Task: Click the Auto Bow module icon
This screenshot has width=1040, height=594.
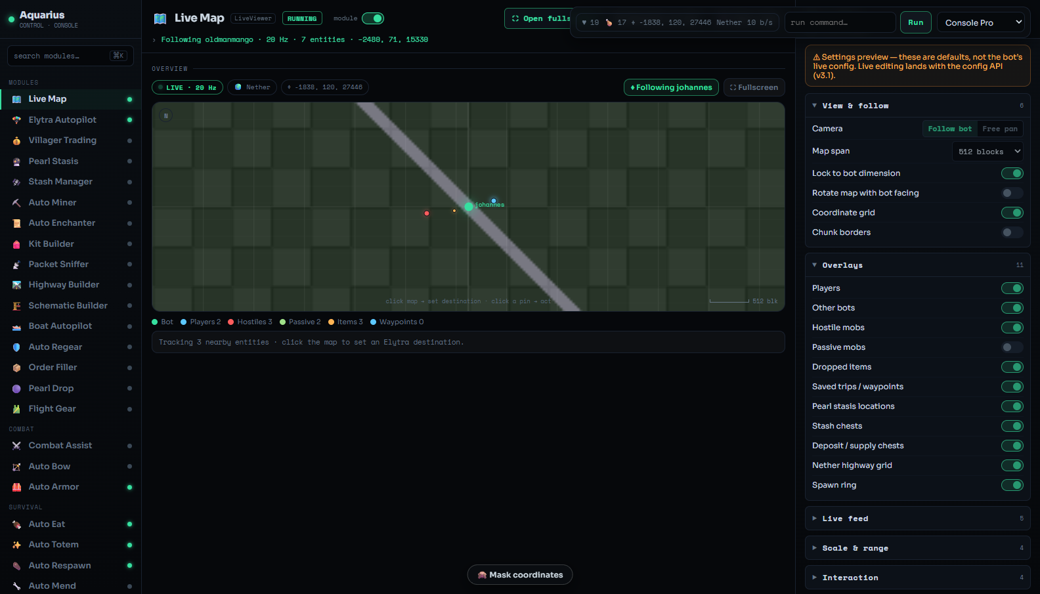Action: click(x=16, y=467)
